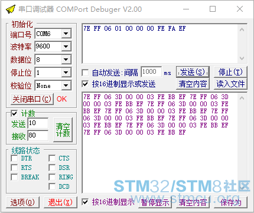Screen dimensions: 254x213
Task: Toggle the 计数 checkbox
Action: tap(14, 113)
